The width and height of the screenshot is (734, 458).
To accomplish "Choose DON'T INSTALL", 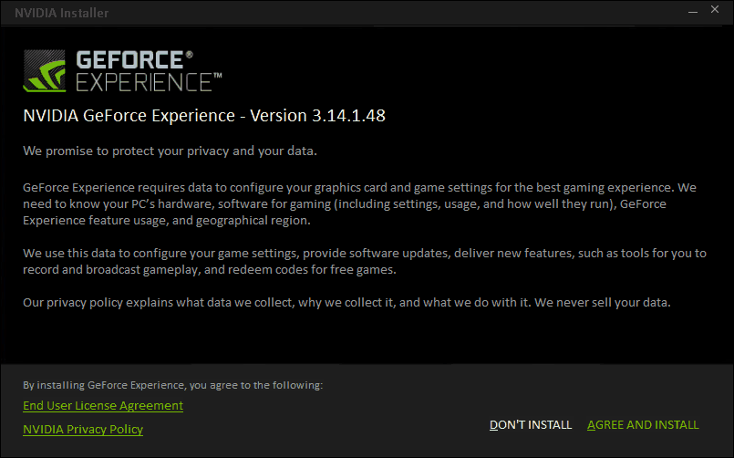I will 531,425.
